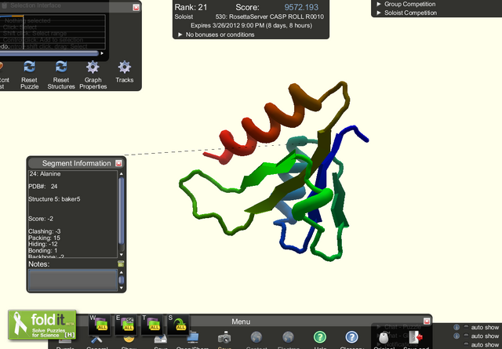Open the blue Glossary question-mark icon
This screenshot has width=502, height=349.
(x=351, y=337)
